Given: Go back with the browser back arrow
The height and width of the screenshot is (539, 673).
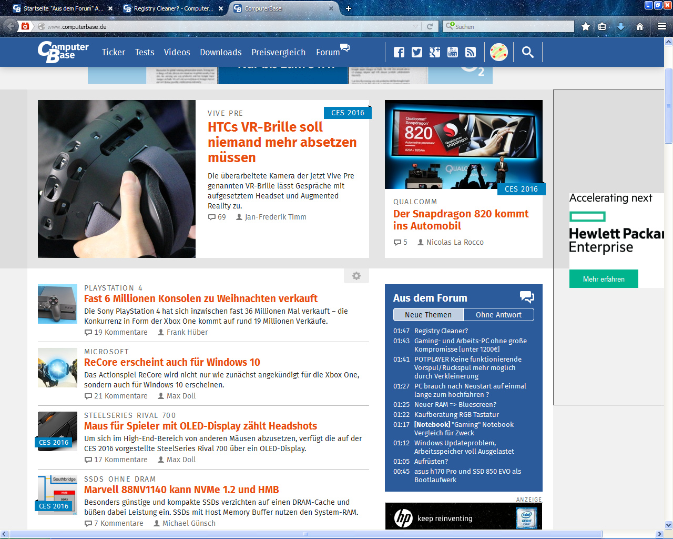Looking at the screenshot, I should [x=11, y=26].
